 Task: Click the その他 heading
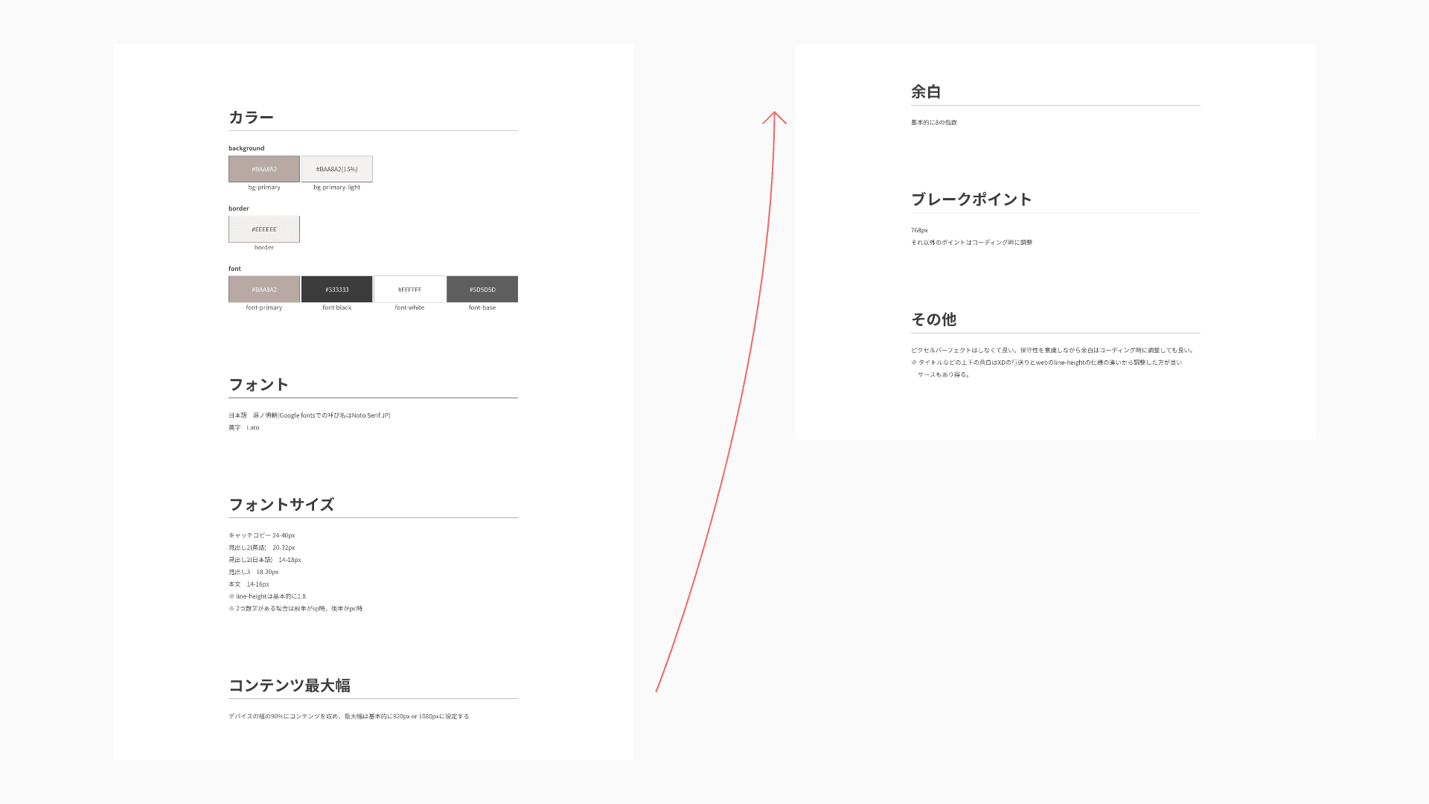tap(934, 319)
